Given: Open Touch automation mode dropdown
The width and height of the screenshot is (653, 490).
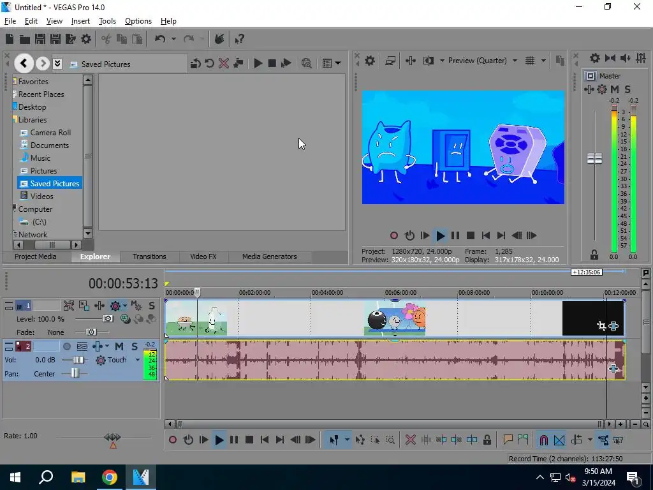Looking at the screenshot, I should pyautogui.click(x=138, y=360).
